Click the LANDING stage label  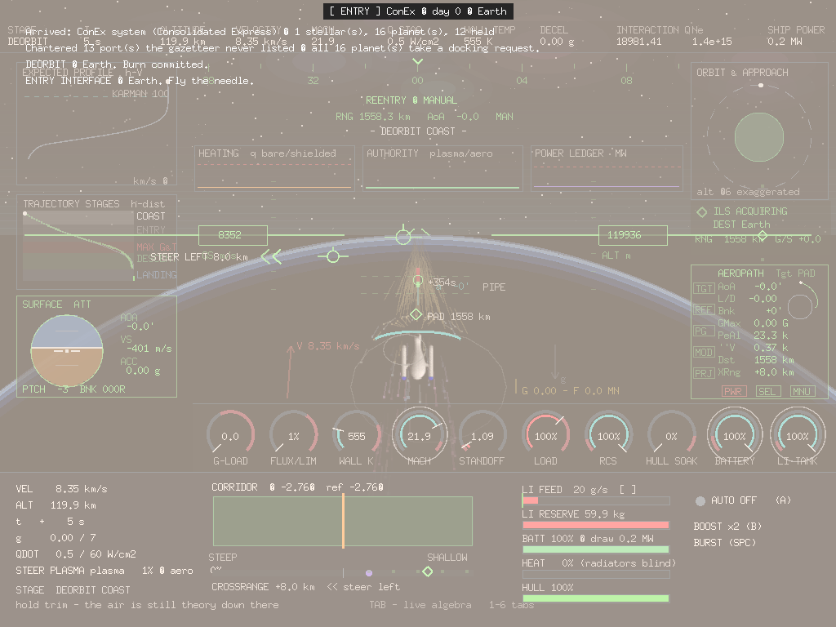pos(156,274)
